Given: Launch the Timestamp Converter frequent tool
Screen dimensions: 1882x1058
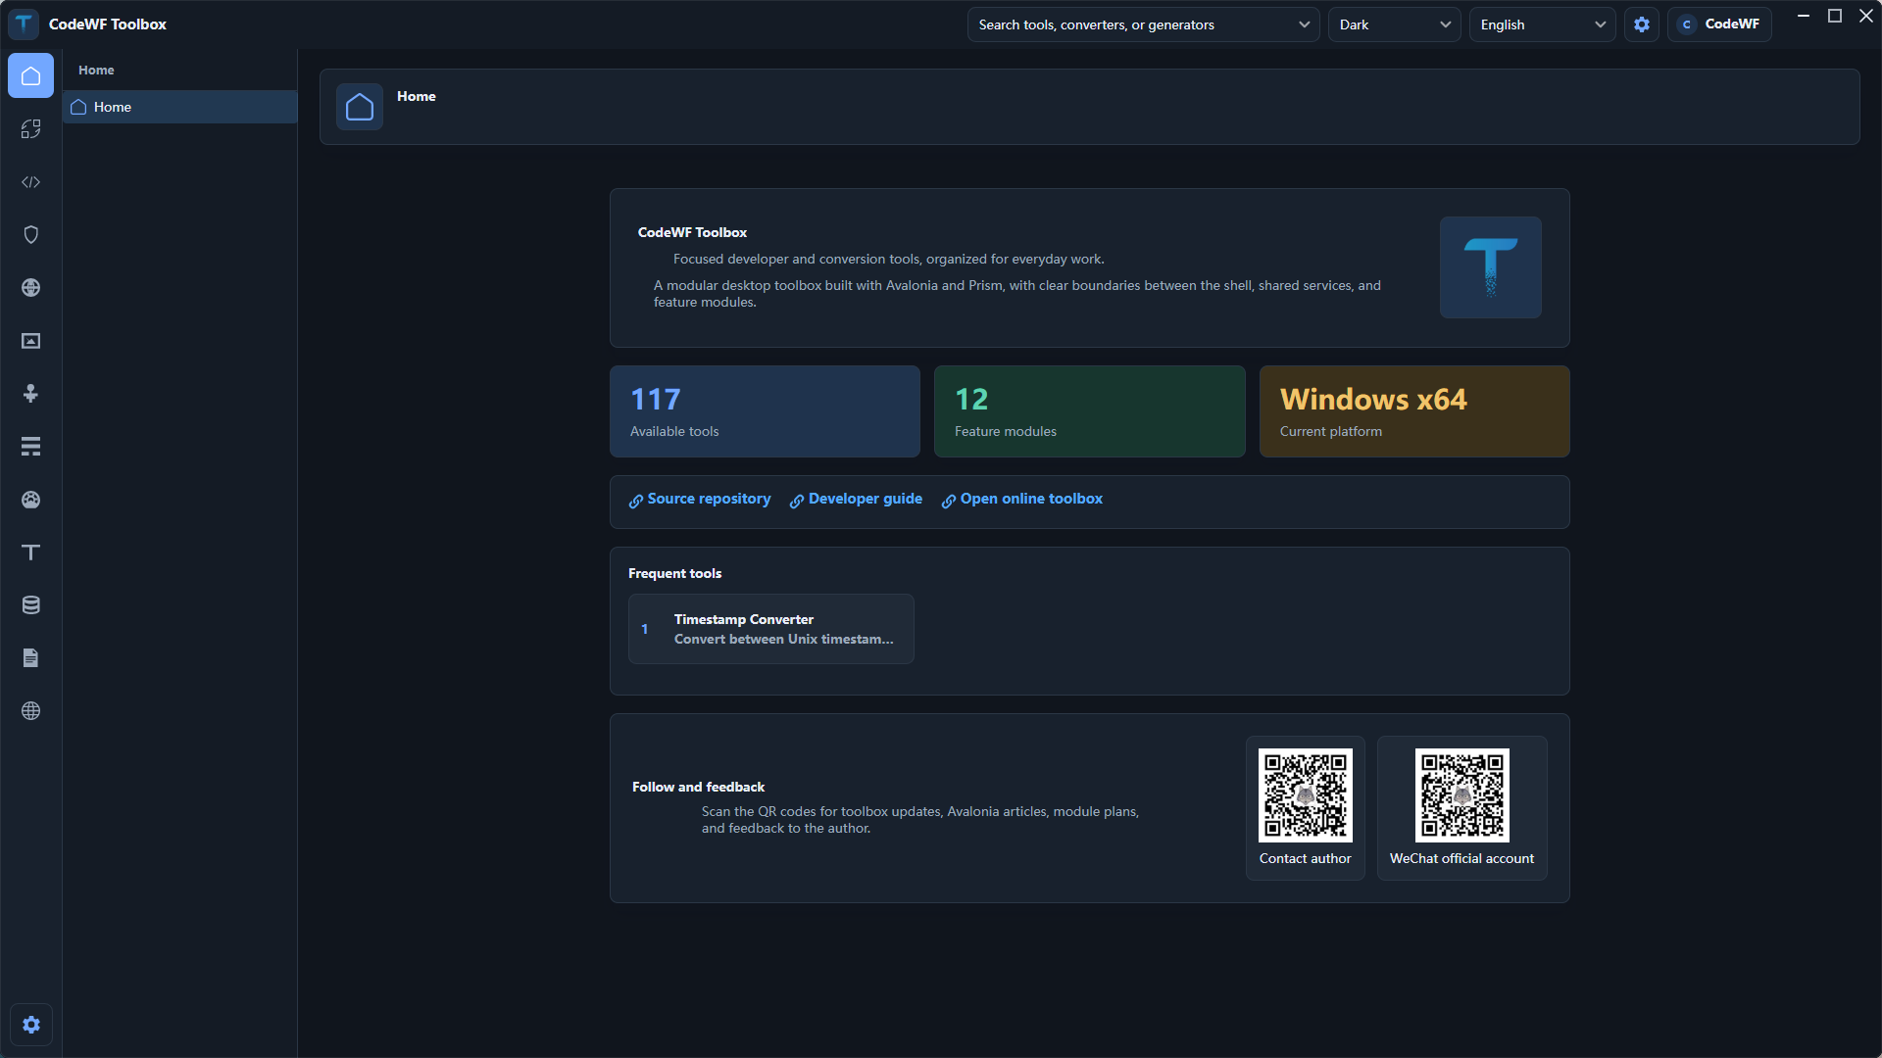Looking at the screenshot, I should 771,629.
